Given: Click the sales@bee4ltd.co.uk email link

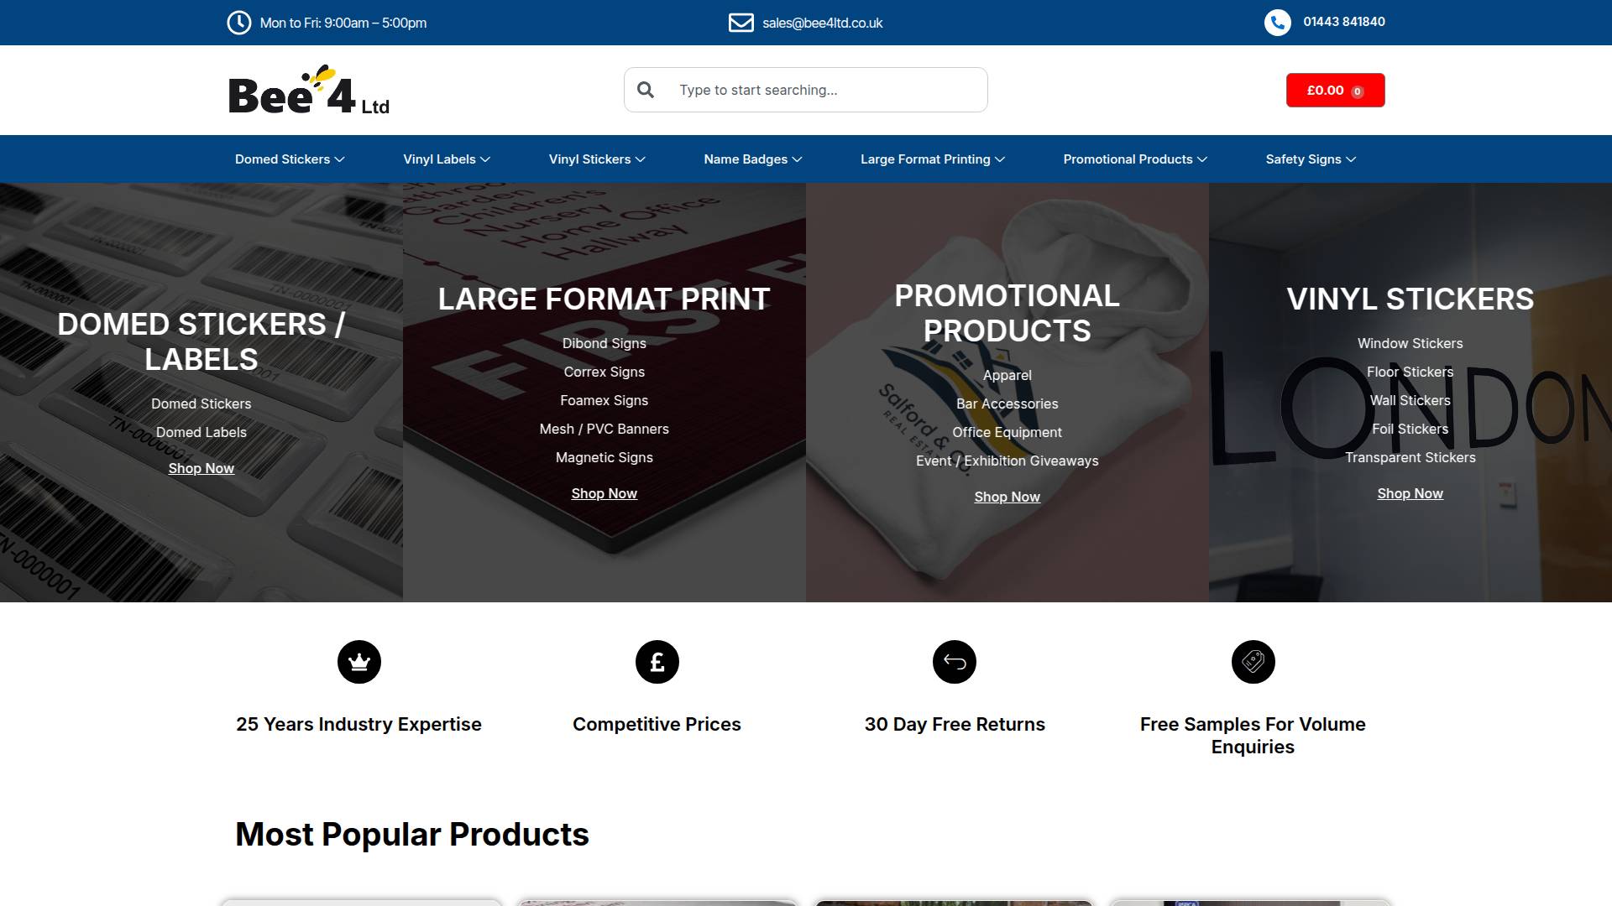Looking at the screenshot, I should (x=822, y=23).
